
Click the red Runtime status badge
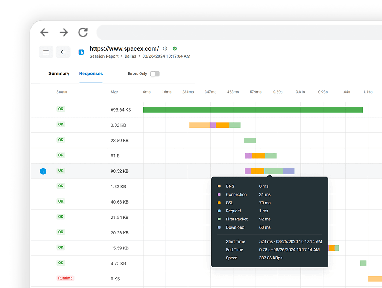[65, 278]
